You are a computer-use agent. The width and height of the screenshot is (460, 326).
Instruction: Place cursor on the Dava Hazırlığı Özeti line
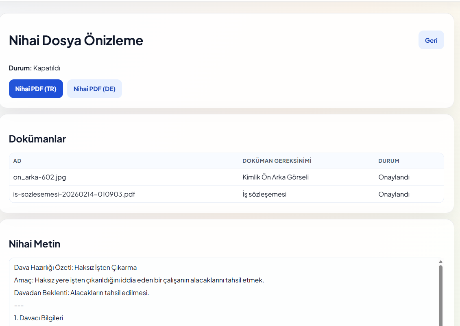(x=75, y=268)
